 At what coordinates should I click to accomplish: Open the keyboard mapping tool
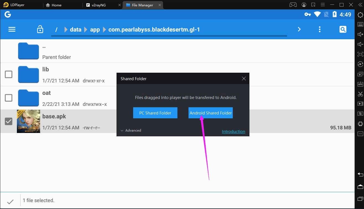(360, 24)
